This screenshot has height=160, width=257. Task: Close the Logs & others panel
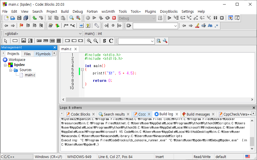coord(254,108)
